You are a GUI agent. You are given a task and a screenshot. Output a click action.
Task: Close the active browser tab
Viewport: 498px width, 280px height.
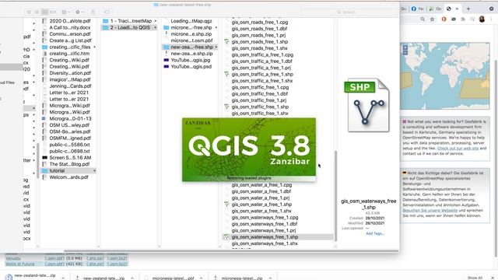(457, 9)
